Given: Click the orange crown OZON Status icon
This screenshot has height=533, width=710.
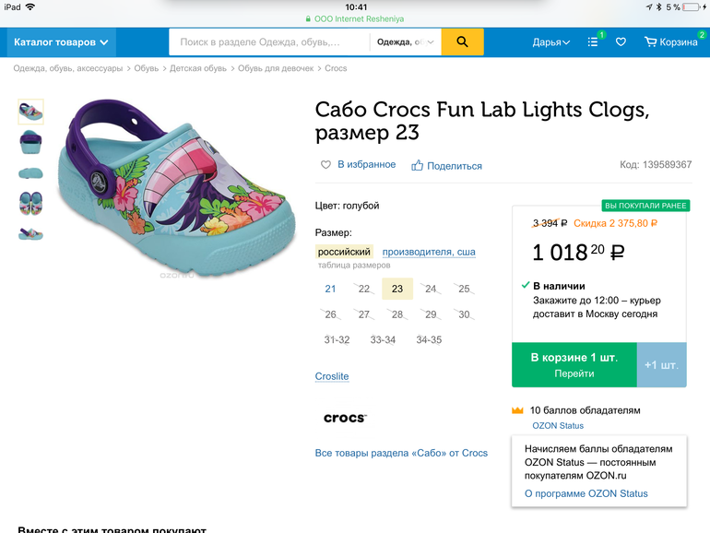Looking at the screenshot, I should coord(517,410).
